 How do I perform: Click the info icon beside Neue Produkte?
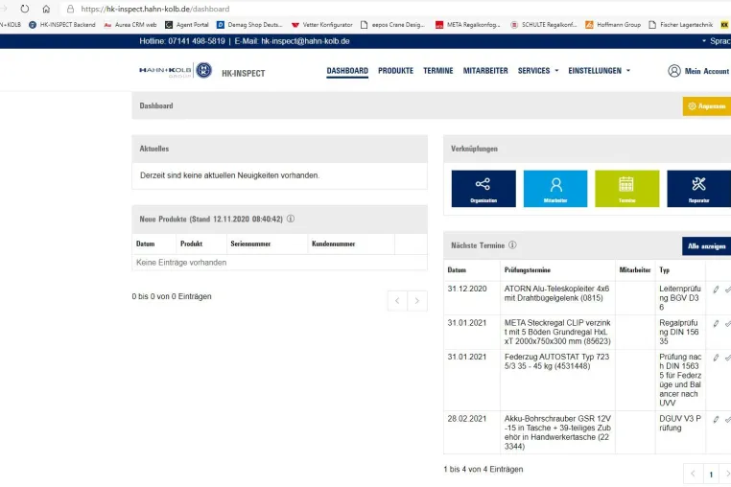tap(291, 219)
